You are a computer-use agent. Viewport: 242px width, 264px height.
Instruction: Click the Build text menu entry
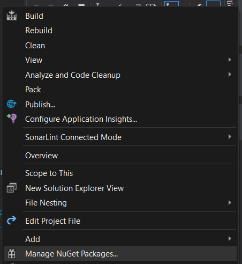pos(34,16)
